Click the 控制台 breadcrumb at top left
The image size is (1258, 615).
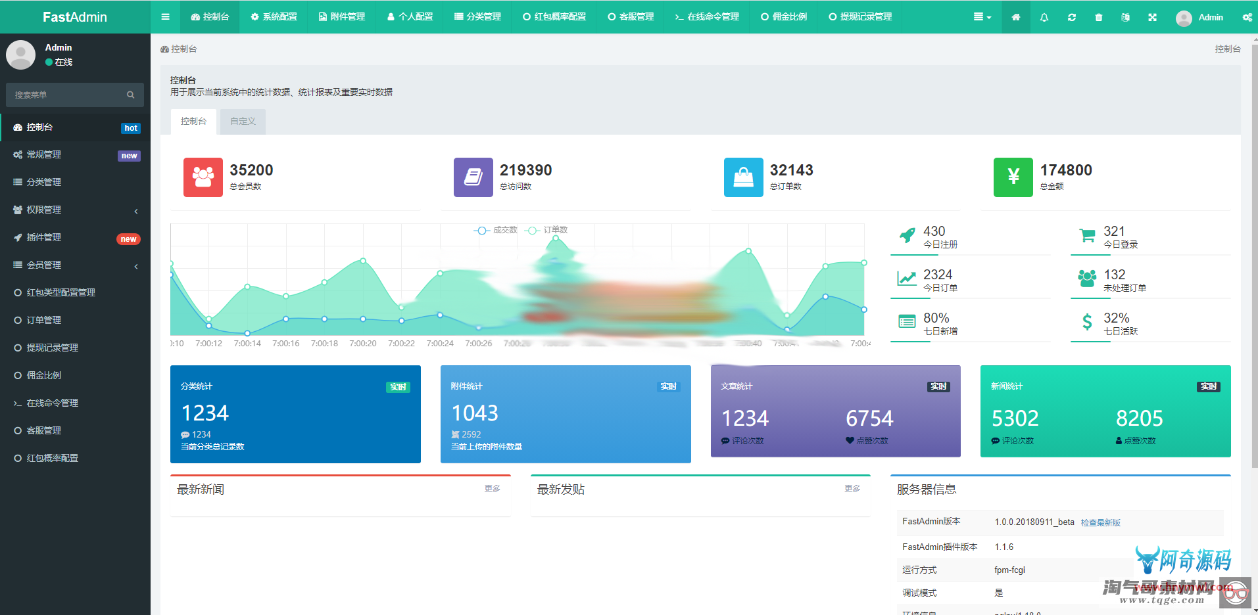point(178,49)
